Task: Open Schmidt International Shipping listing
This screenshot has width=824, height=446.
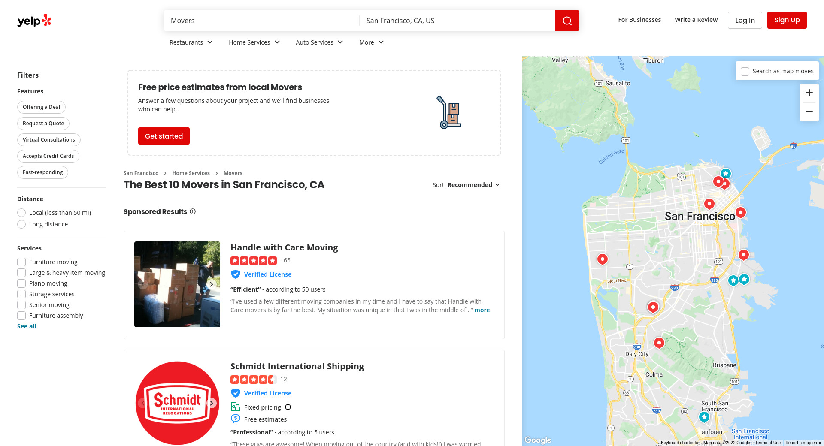Action: click(297, 366)
